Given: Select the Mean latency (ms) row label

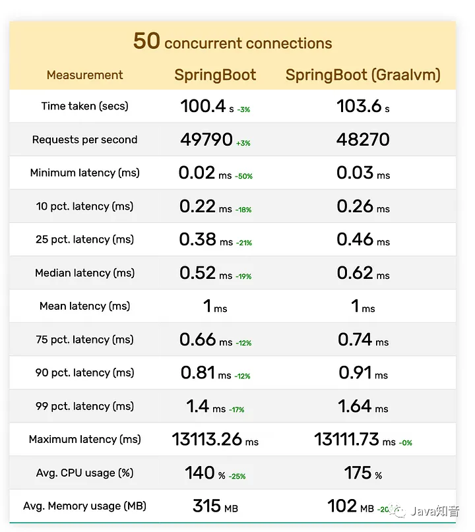Looking at the screenshot, I should coord(85,306).
